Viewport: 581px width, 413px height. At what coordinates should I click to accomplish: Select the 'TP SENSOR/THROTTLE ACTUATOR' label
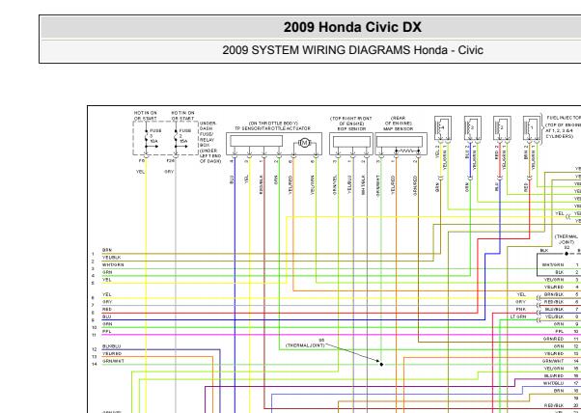pyautogui.click(x=272, y=128)
